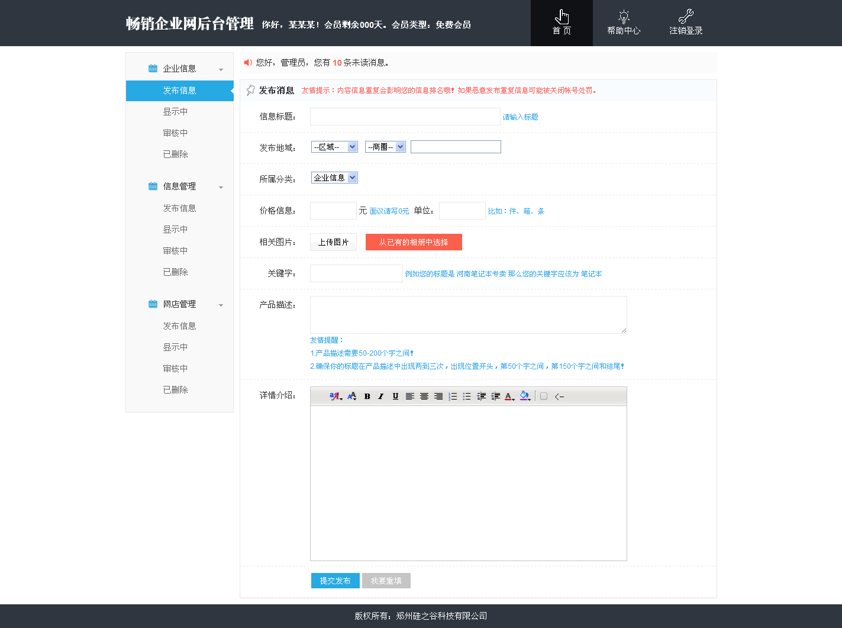Toggle bold formatting in editor toolbar

coord(367,397)
